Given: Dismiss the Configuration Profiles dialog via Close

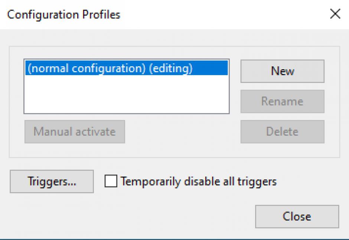Looking at the screenshot, I should pos(297,216).
